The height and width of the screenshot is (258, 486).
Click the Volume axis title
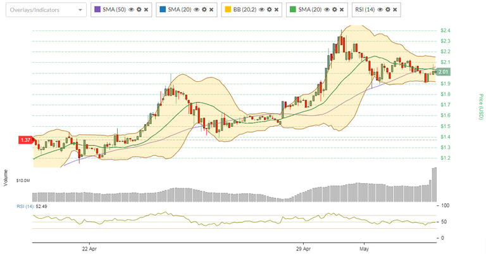[x=5, y=178]
